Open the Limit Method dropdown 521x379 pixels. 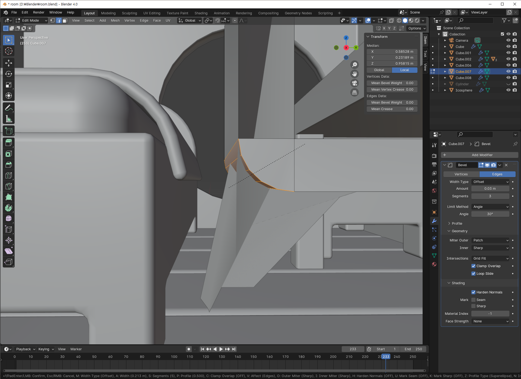(x=491, y=207)
